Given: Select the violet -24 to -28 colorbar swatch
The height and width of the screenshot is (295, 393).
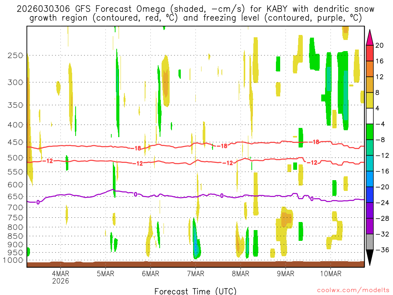Looking at the screenshot, I should 370,210.
